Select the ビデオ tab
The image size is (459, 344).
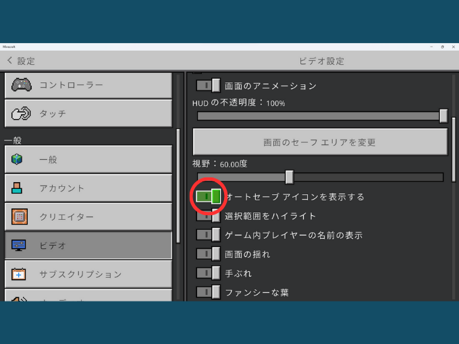(88, 245)
